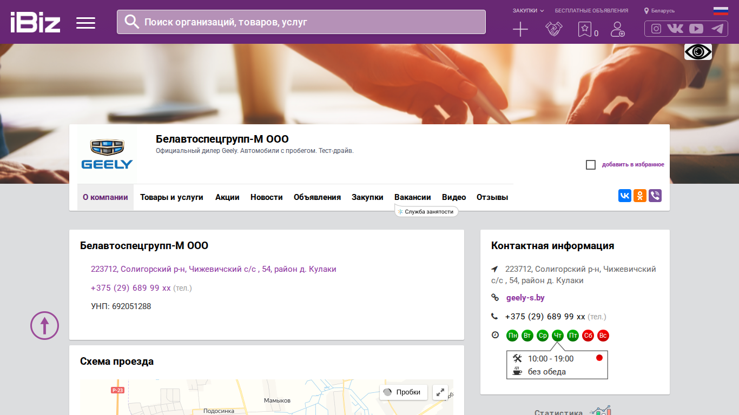Open the company address link in main card

214,269
